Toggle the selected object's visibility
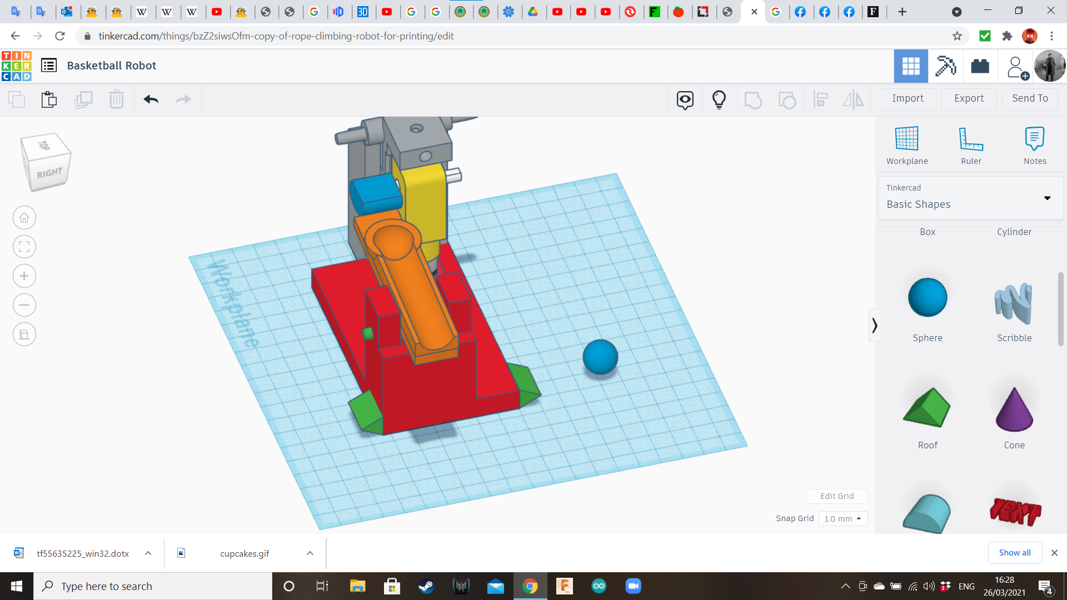Screen dimensions: 1067x600 pyautogui.click(x=685, y=99)
